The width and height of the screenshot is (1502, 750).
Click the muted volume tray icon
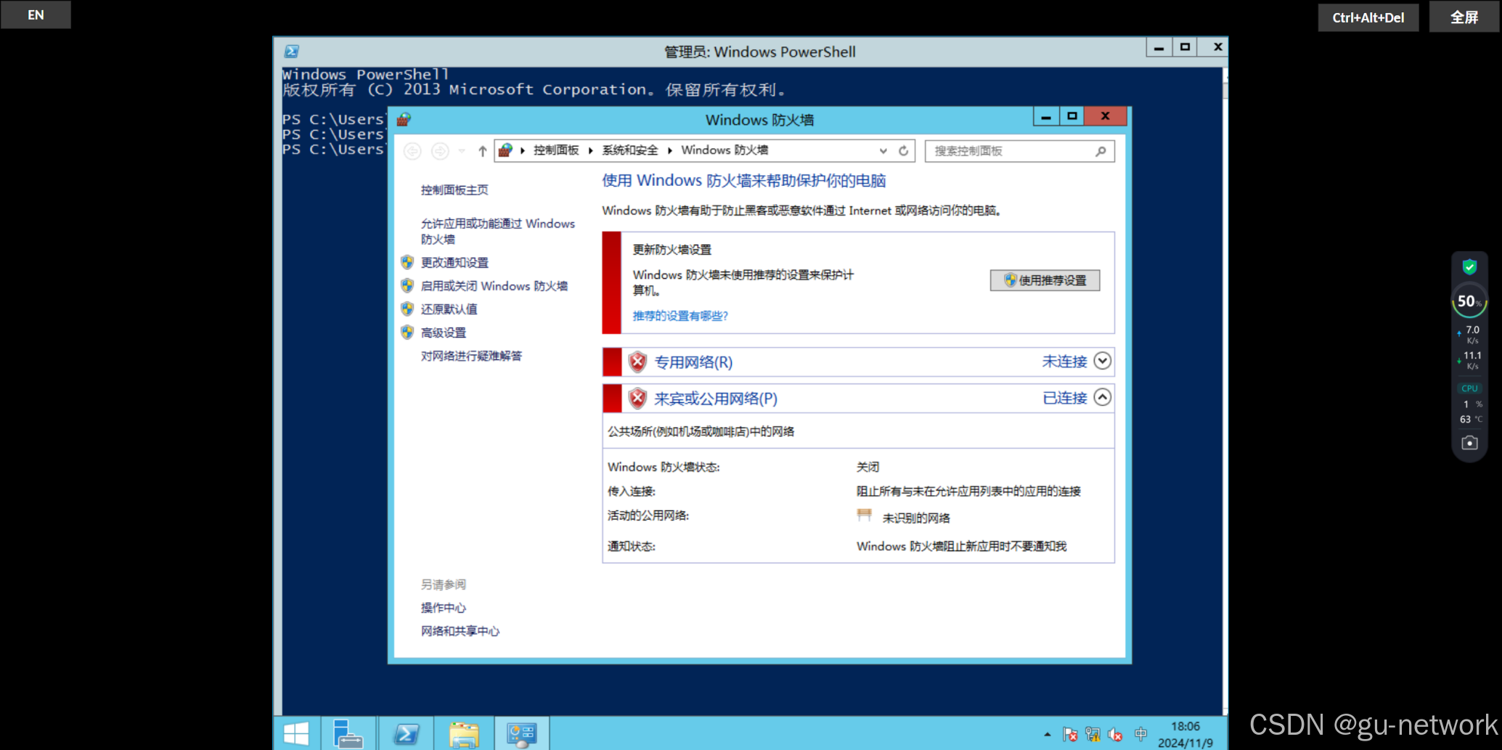[1116, 735]
